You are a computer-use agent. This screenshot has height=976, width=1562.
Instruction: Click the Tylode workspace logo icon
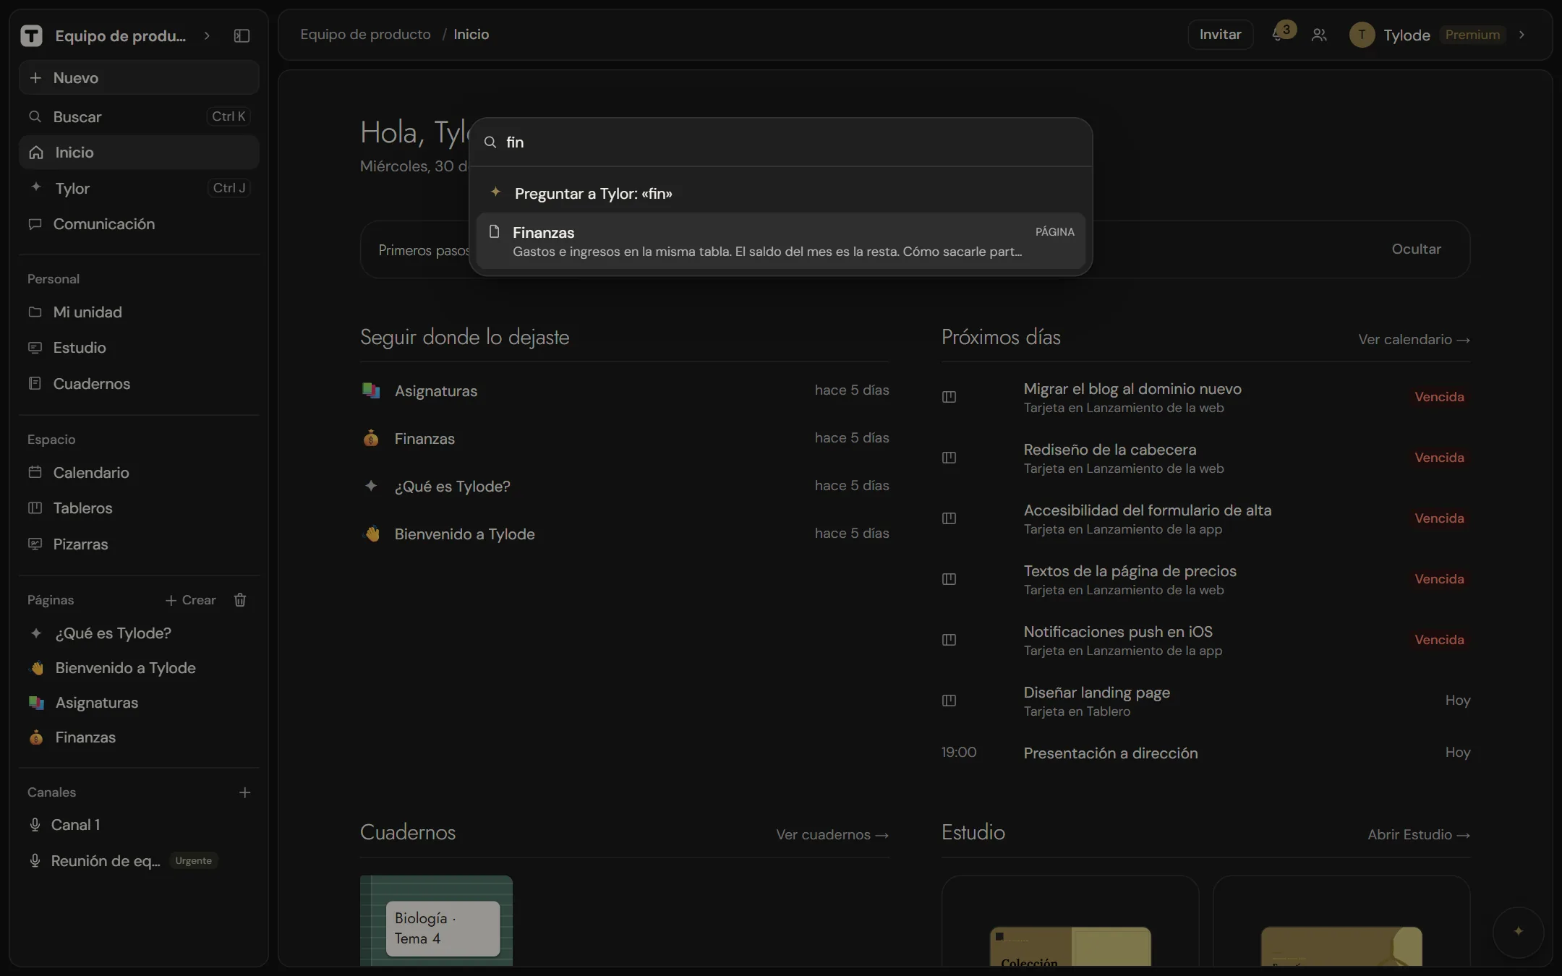[x=31, y=35]
